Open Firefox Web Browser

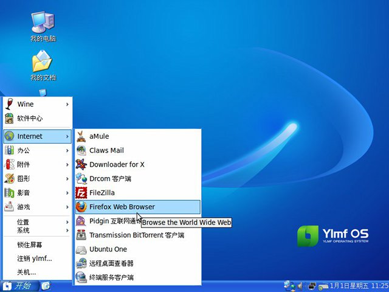pos(138,207)
